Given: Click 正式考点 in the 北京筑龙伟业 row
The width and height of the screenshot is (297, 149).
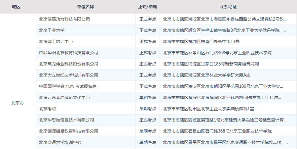Looking at the screenshot, I should (148, 64).
